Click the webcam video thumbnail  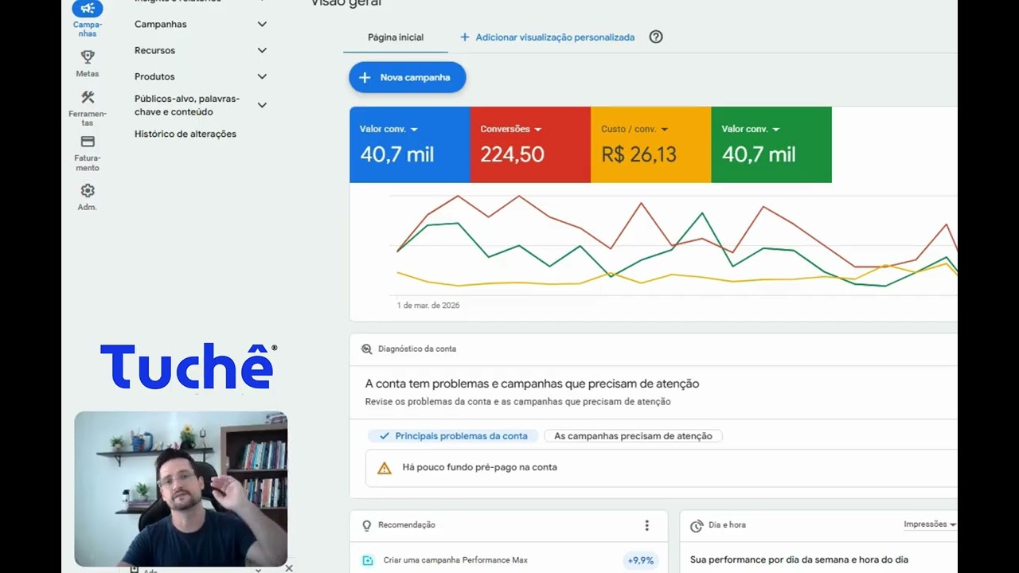(x=181, y=489)
